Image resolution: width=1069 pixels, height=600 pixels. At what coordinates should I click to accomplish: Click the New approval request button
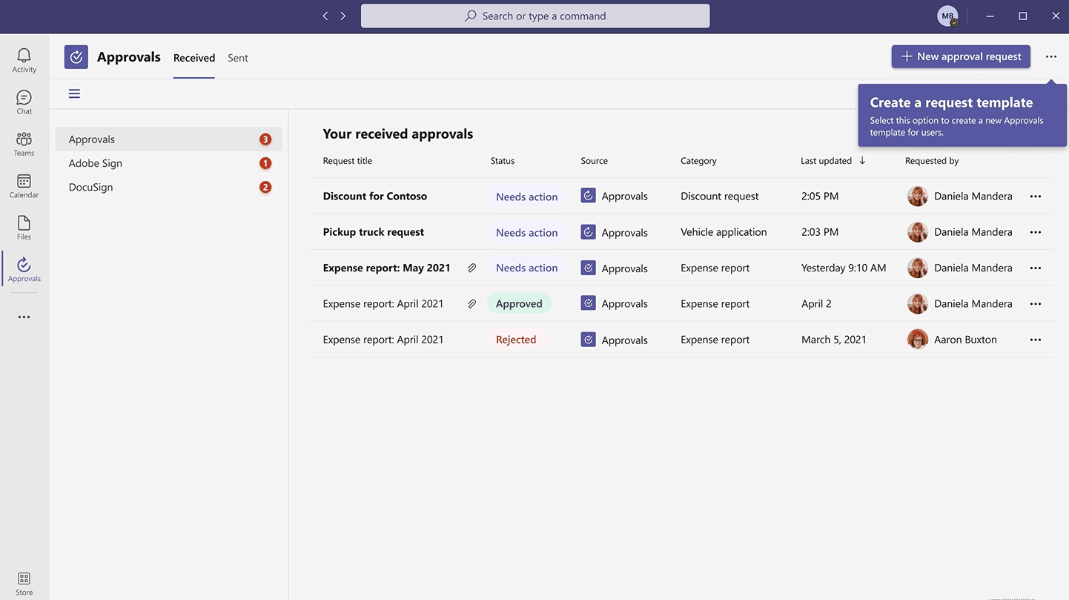961,56
